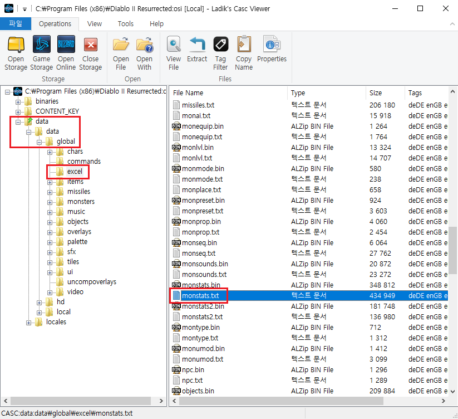Expand the CONTENT_KEY folder node
Screen dimensions: 458x419
click(18, 112)
